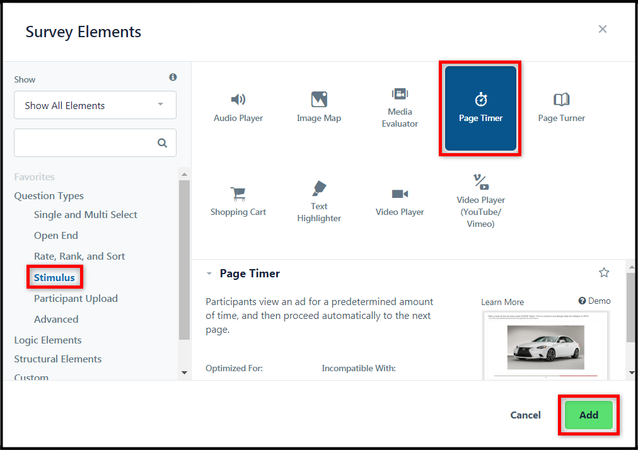Viewport: 638px width, 450px height.
Task: Open the Demo link
Action: pyautogui.click(x=594, y=301)
